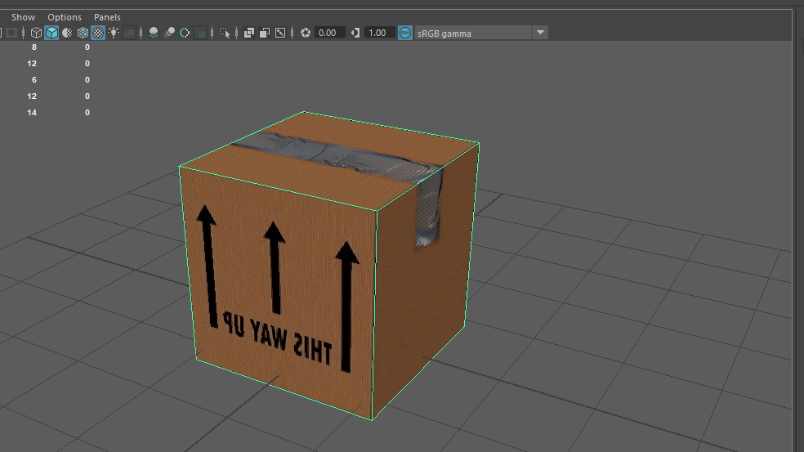Edit the exposure value 0.00 field

(x=330, y=33)
